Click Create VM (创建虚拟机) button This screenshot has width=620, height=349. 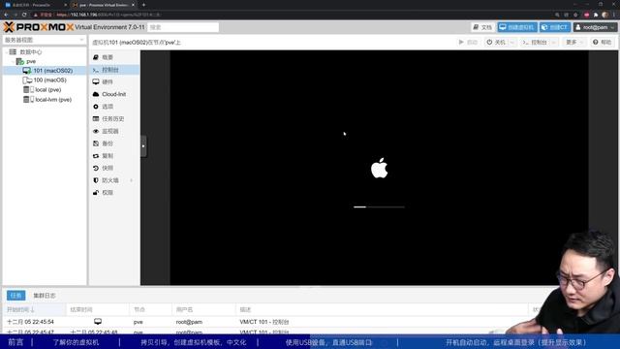pos(516,27)
